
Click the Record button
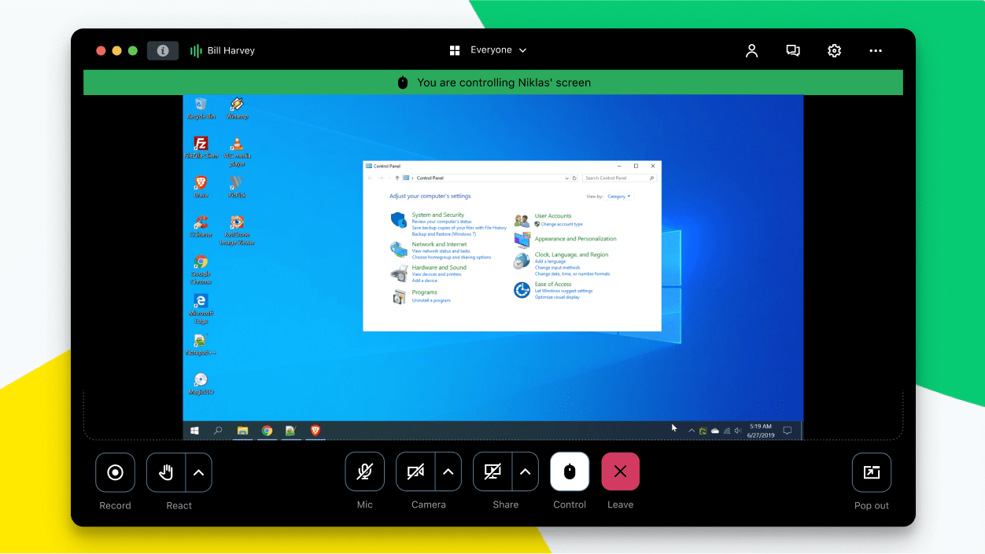coord(115,471)
